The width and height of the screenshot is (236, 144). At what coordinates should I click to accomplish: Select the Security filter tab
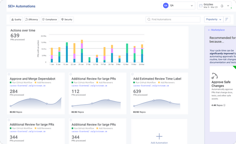(67, 20)
